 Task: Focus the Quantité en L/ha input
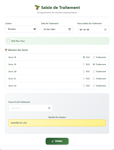coord(57,123)
